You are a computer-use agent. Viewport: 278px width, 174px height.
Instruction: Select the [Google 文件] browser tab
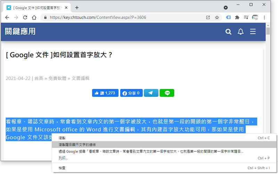[x=37, y=8]
